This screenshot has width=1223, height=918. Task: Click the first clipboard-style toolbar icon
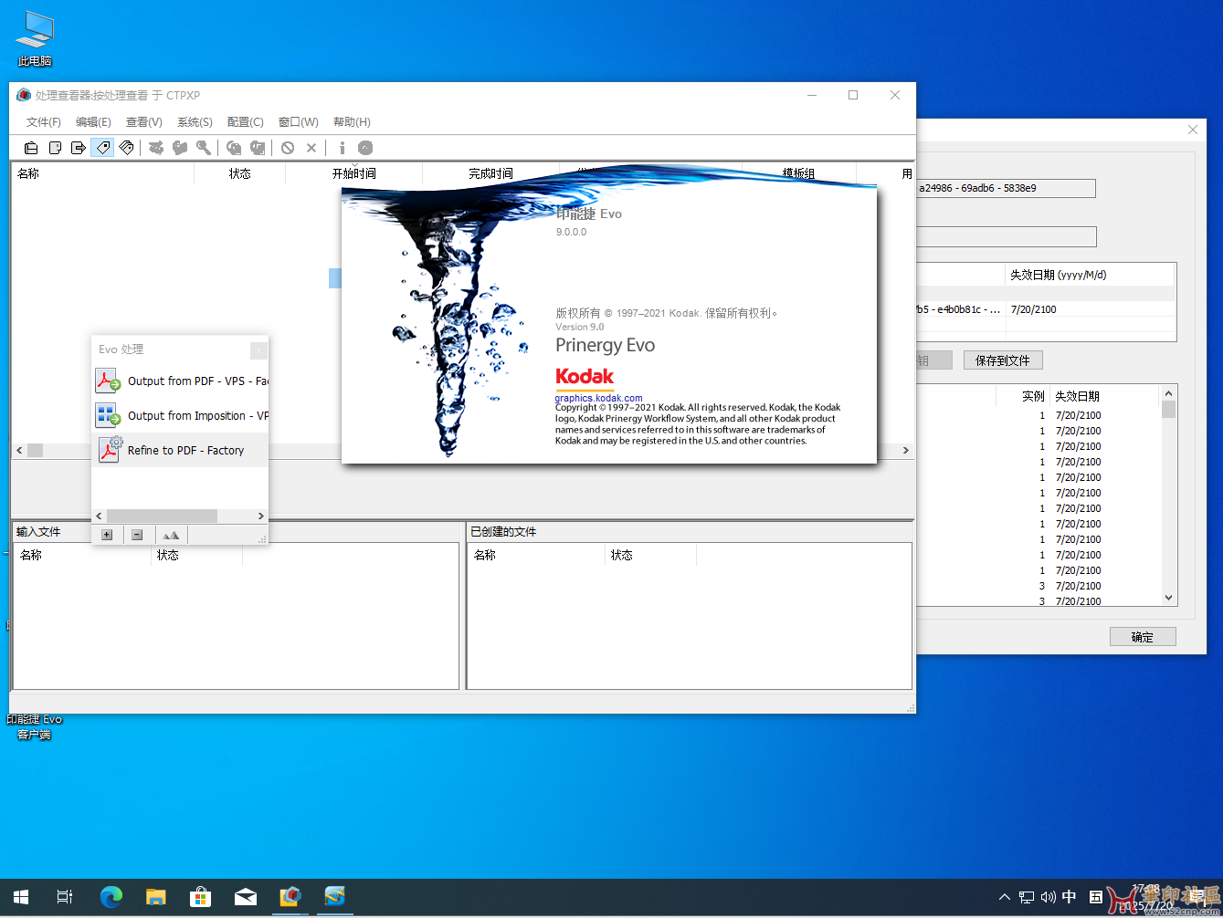(31, 148)
